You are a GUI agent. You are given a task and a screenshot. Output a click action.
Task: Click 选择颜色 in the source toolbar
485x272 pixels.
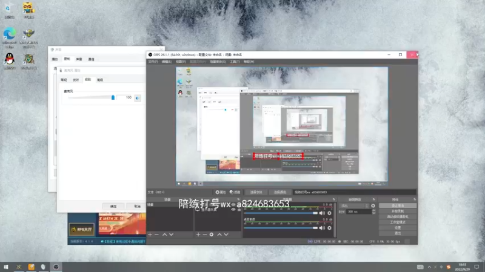(280, 192)
